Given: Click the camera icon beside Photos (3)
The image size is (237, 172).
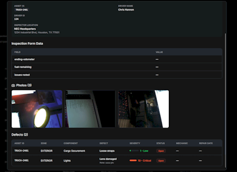Looking at the screenshot, I should tap(13, 86).
